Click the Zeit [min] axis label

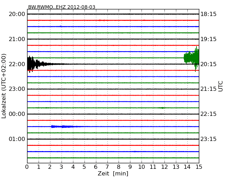click(x=113, y=173)
